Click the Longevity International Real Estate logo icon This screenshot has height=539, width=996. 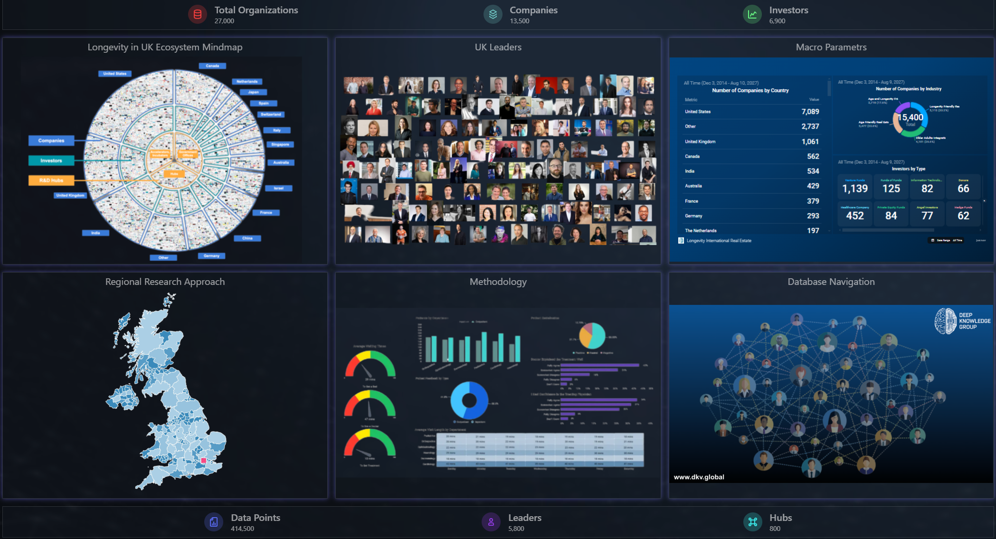pos(681,241)
